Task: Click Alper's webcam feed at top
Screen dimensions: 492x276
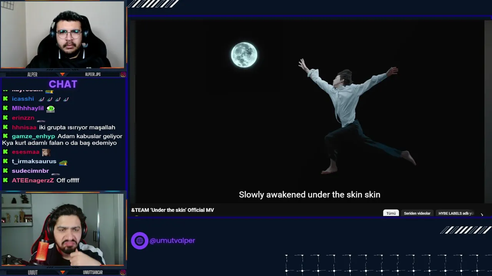Action: (x=62, y=35)
